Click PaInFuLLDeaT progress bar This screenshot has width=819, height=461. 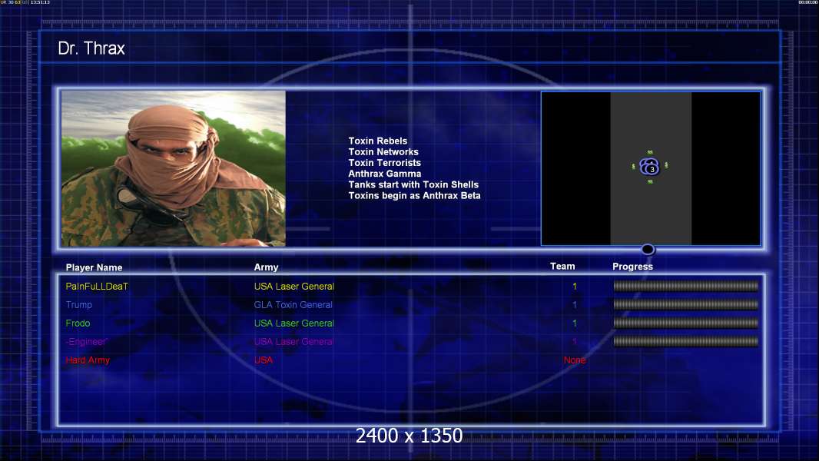(x=686, y=286)
